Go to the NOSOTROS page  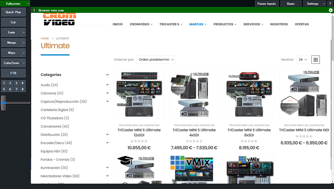(x=279, y=24)
